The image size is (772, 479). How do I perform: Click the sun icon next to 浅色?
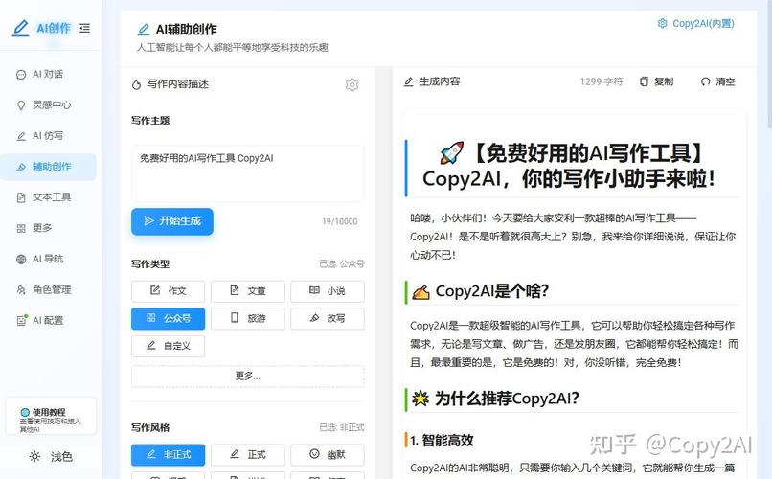[x=34, y=456]
